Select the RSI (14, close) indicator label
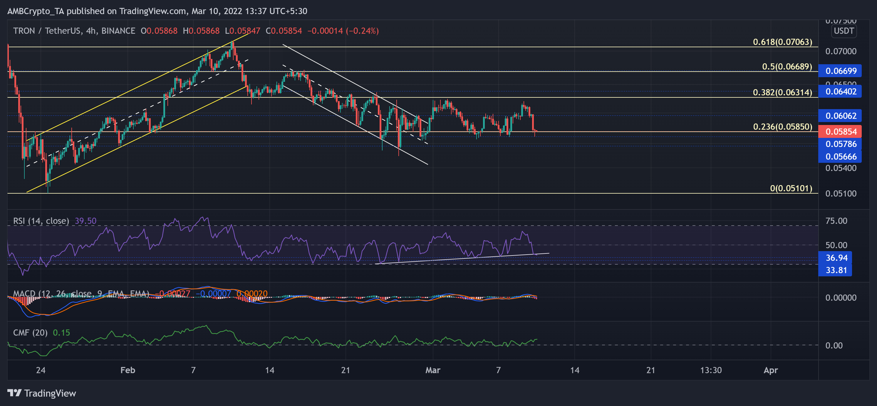This screenshot has width=877, height=406. 41,221
